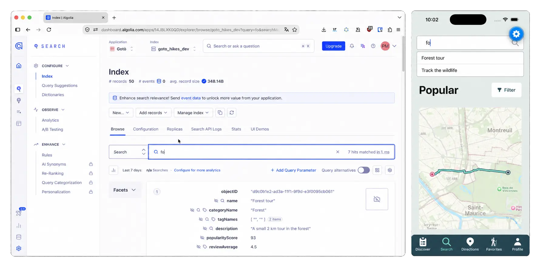Click the no-image placeholder thumbnail of record 1

coord(377,199)
